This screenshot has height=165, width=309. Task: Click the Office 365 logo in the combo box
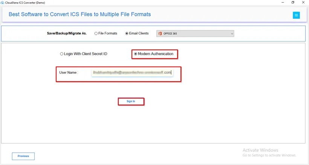pyautogui.click(x=160, y=34)
